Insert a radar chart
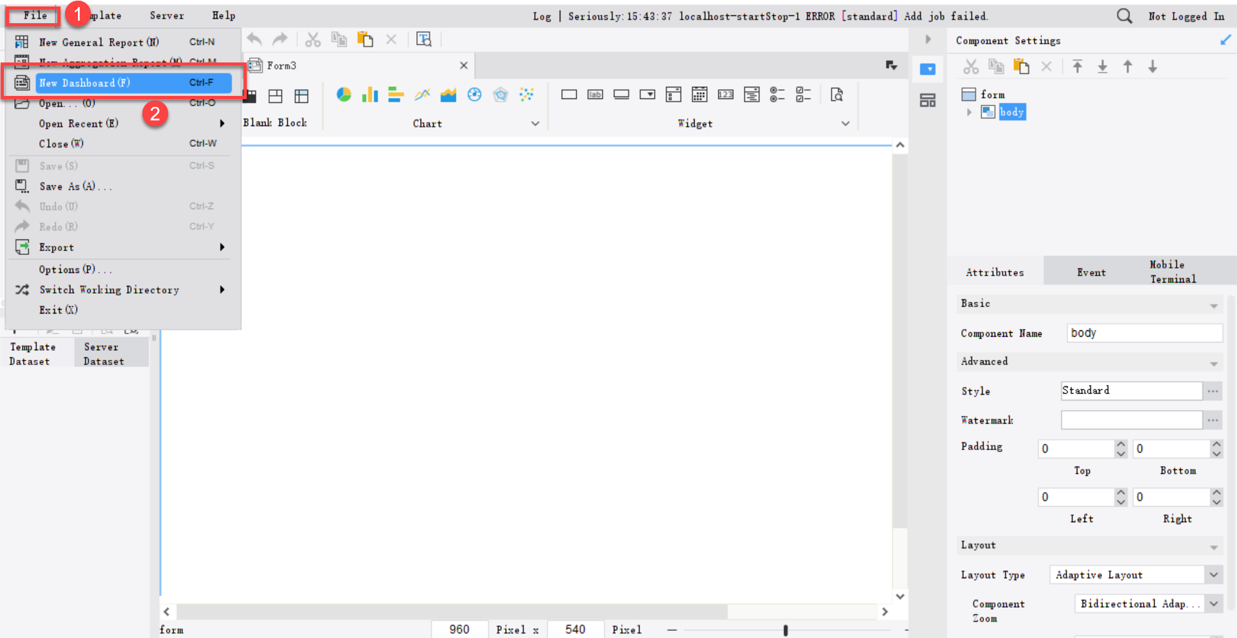The height and width of the screenshot is (638, 1237). pyautogui.click(x=501, y=95)
